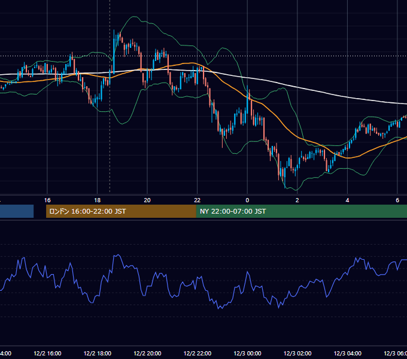Click the 20 hour label on the price chart axis
The height and width of the screenshot is (359, 407).
(x=147, y=200)
